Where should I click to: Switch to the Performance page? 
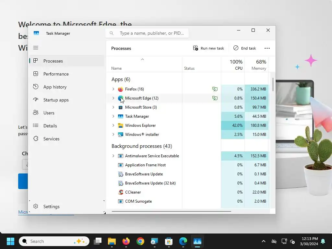click(x=67, y=74)
